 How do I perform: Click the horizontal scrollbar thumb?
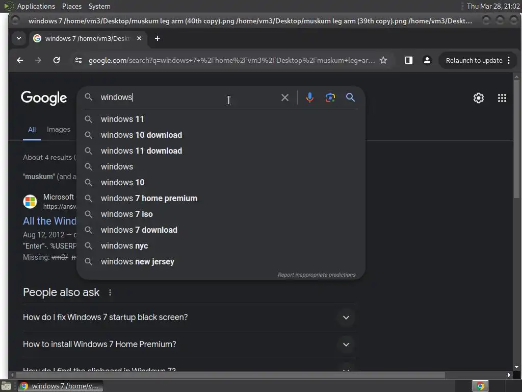pos(230,375)
